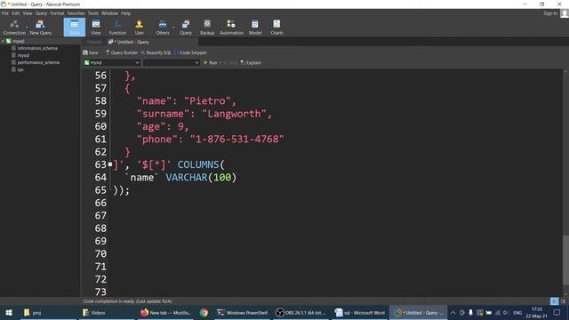Save the current query

91,52
